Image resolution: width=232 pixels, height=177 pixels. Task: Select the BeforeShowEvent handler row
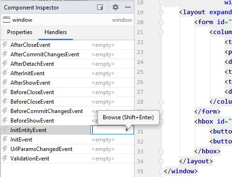pyautogui.click(x=67, y=121)
